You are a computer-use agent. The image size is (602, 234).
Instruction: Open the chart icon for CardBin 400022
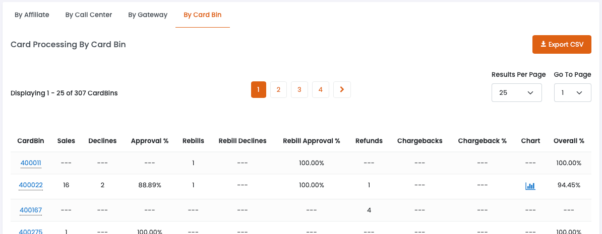(530, 186)
